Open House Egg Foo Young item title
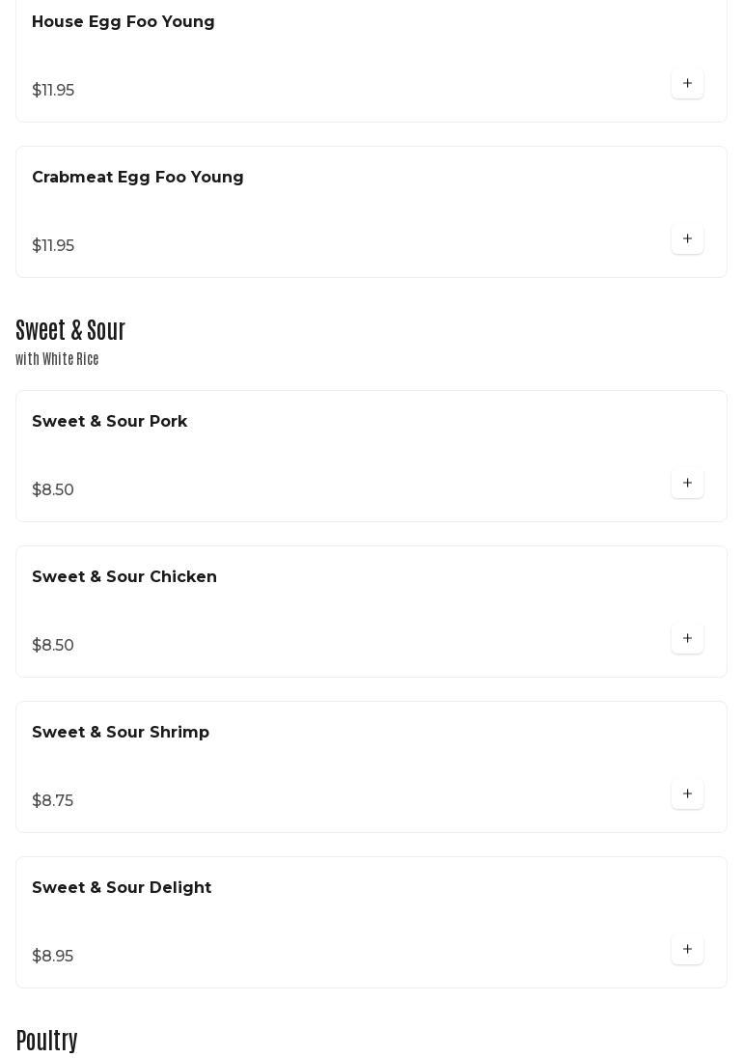This screenshot has width=743, height=1058. (x=124, y=22)
